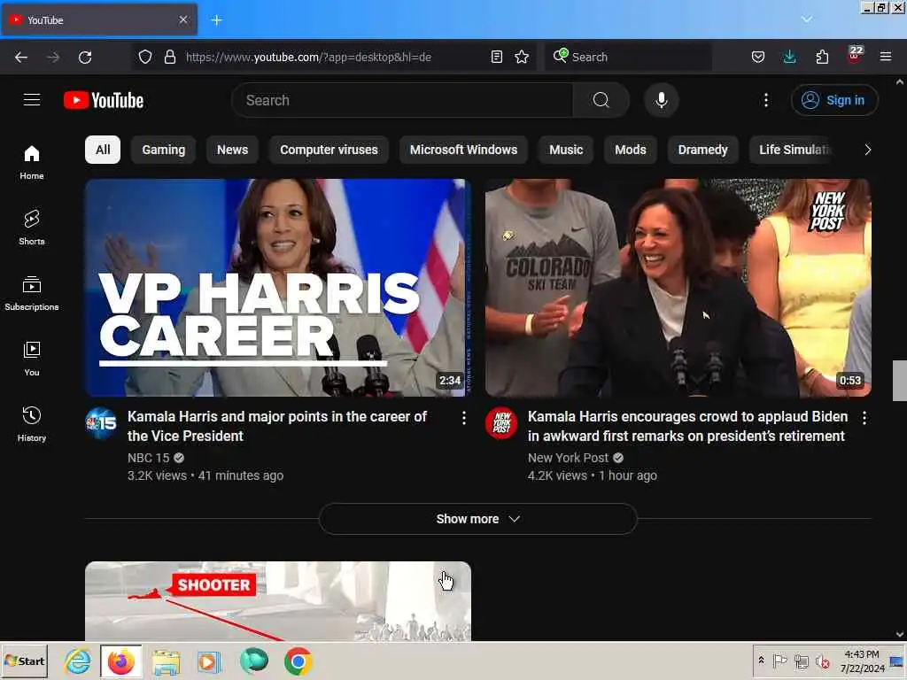The image size is (907, 680).
Task: Click the YouTube logo
Action: (104, 101)
